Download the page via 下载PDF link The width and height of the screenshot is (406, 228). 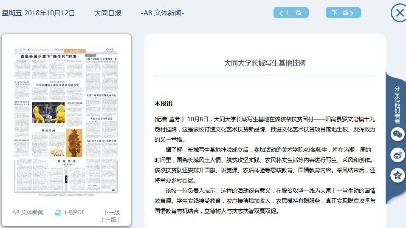coord(74,212)
